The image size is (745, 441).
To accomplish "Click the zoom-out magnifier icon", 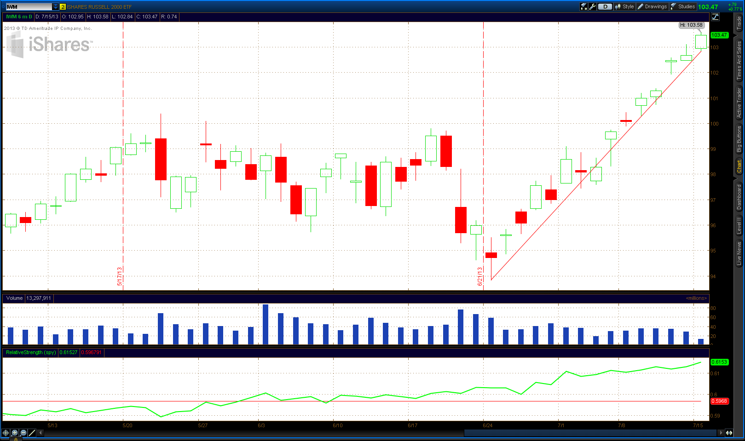I will pos(23,433).
